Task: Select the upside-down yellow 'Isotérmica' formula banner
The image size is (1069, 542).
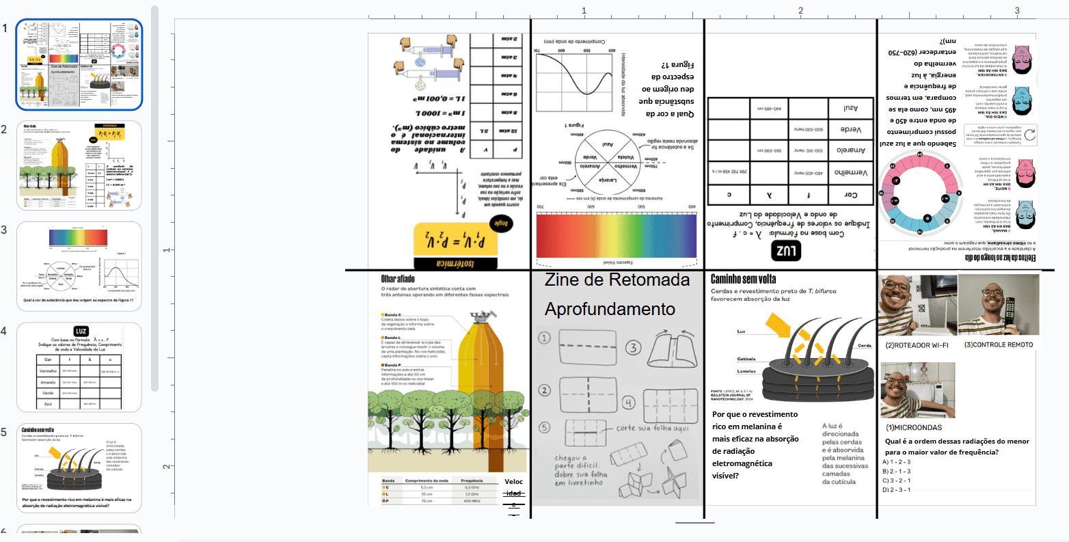Action: 456,246
